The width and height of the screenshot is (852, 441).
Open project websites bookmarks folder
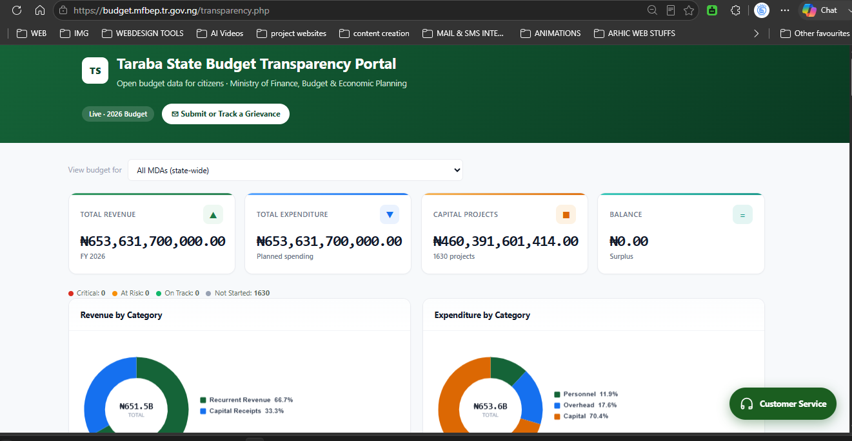pos(292,33)
